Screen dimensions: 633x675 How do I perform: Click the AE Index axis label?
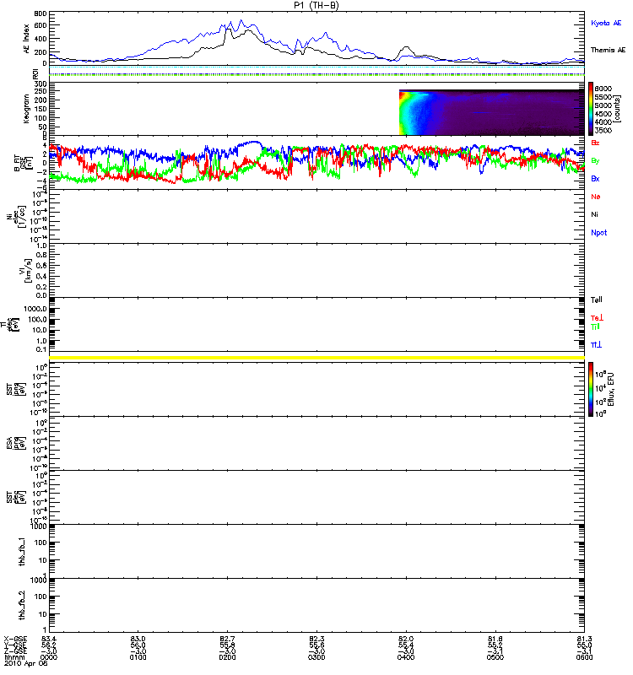pyautogui.click(x=26, y=38)
